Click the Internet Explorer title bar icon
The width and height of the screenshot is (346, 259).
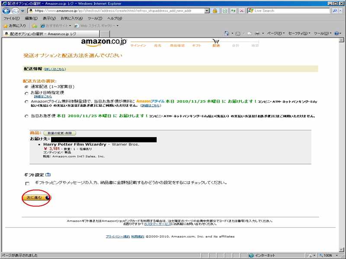point(4,3)
